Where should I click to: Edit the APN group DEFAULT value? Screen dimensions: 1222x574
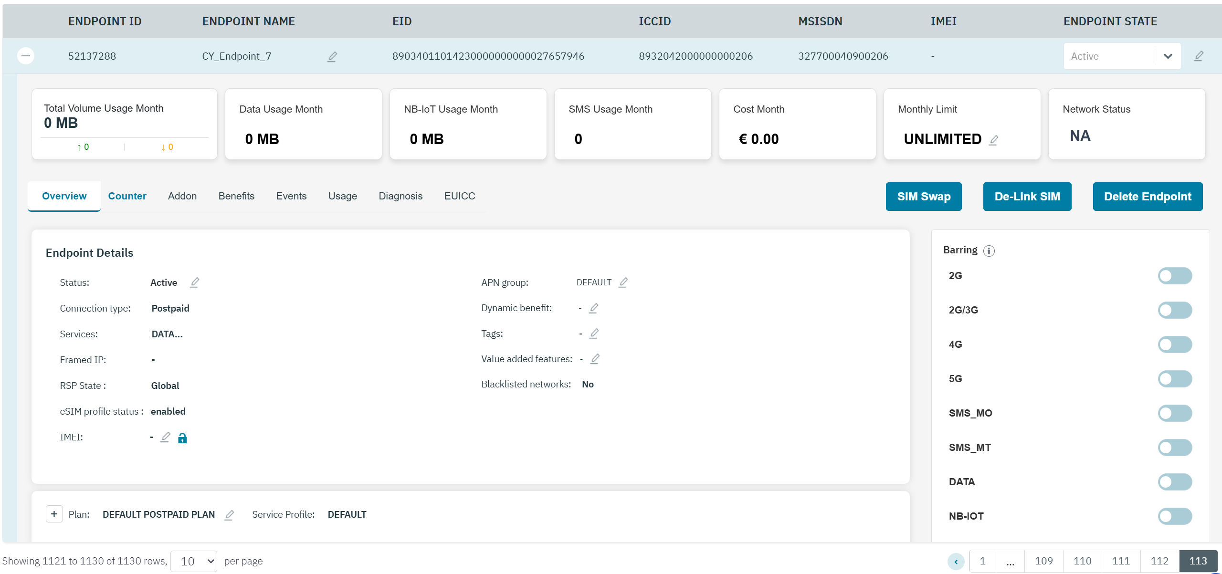point(623,282)
